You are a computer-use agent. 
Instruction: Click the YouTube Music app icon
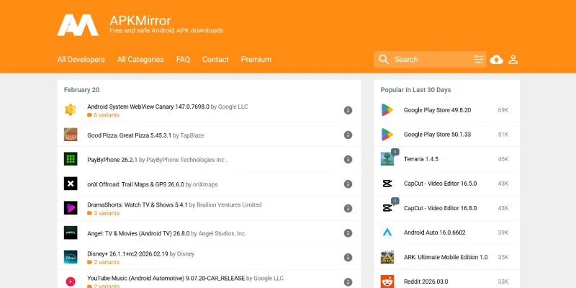(x=71, y=282)
